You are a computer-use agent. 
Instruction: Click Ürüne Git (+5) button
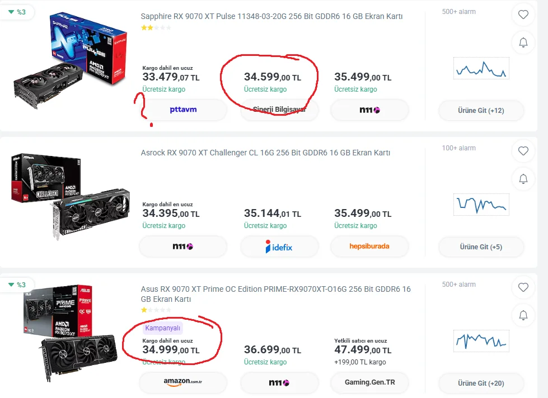coord(481,247)
